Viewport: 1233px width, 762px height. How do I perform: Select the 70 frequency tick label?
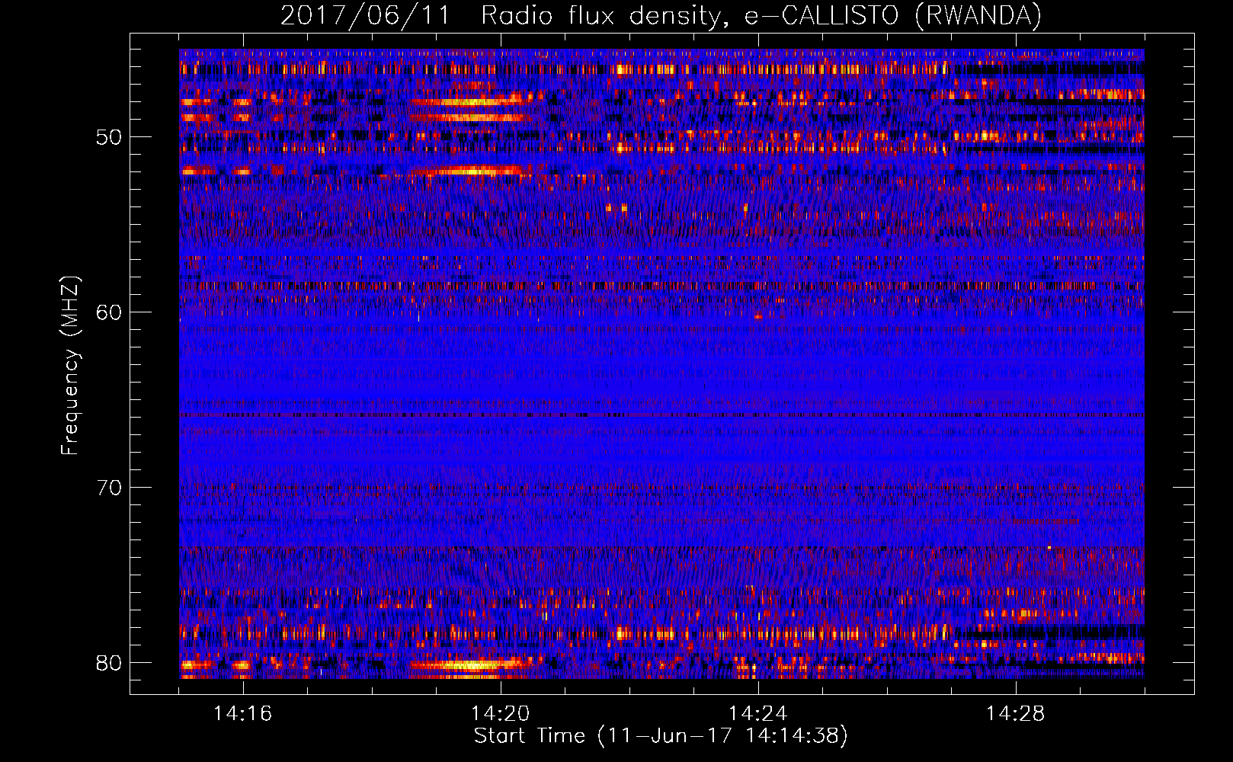109,488
